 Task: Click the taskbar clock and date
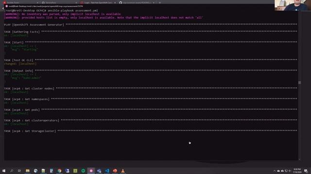point(297,171)
